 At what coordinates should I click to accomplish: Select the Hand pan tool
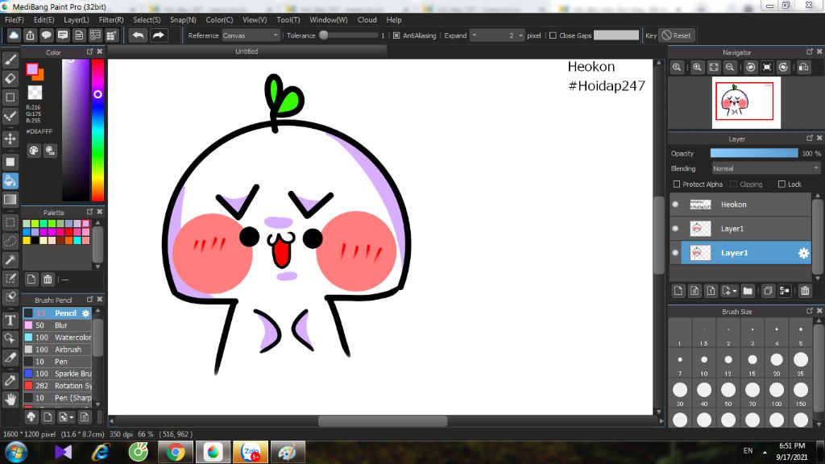point(10,400)
